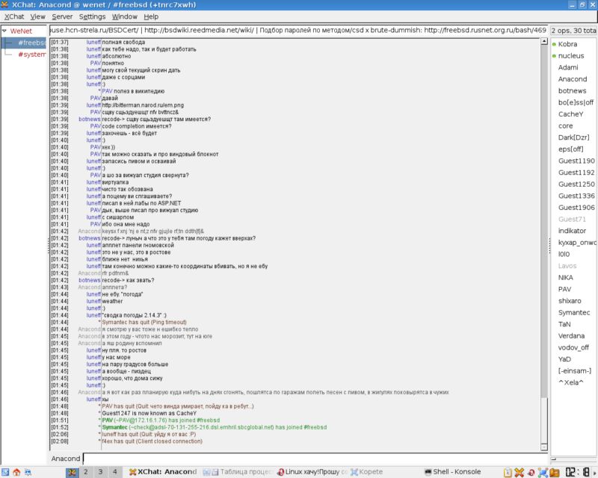Select user ^Xela^ in user list
The width and height of the screenshot is (598, 478).
click(571, 382)
